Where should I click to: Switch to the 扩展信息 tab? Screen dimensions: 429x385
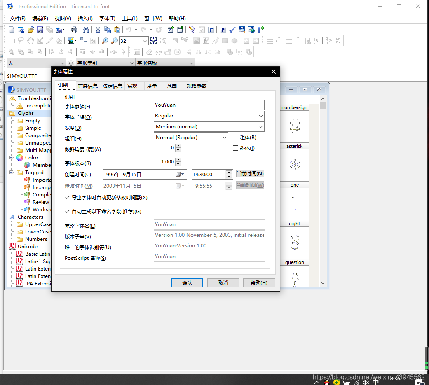click(x=87, y=86)
